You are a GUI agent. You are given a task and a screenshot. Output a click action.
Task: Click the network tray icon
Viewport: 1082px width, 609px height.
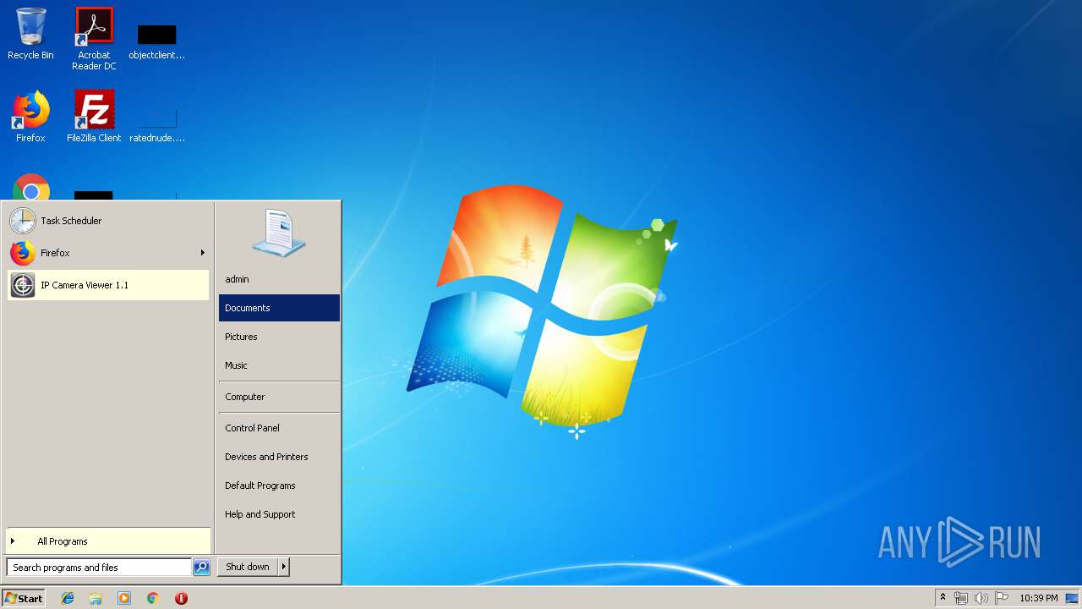click(961, 598)
